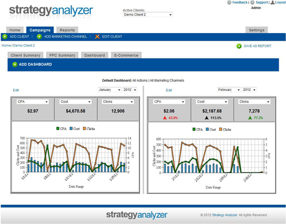Click the strategyanalyzer header logo

coord(51,10)
